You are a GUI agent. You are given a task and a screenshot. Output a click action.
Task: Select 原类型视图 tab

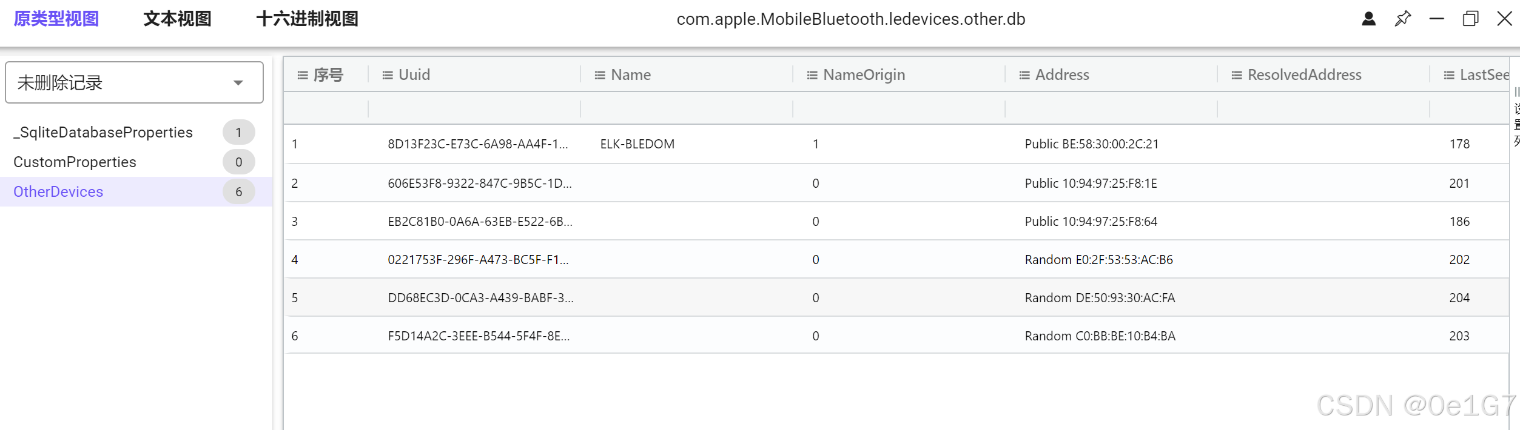[56, 19]
